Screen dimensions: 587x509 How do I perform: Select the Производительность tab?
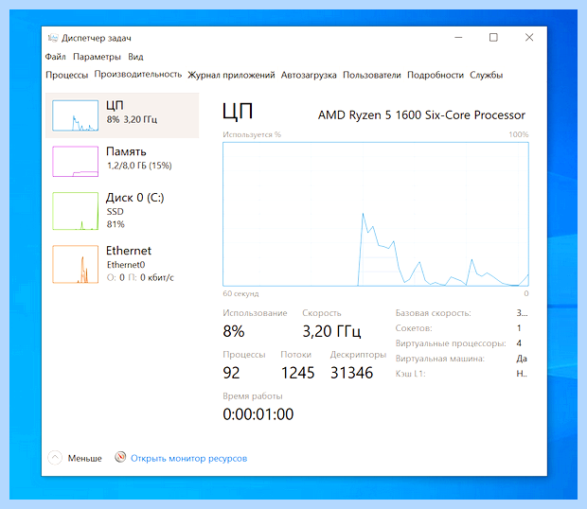(x=138, y=75)
